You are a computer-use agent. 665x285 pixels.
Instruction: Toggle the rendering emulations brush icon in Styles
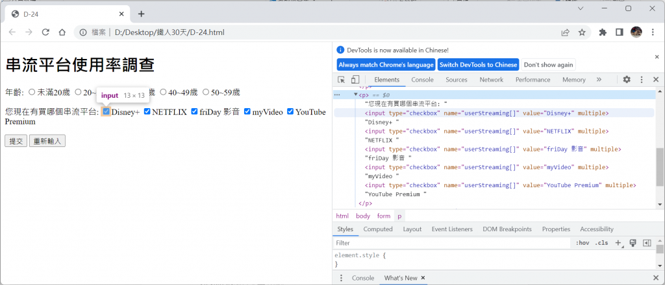click(x=633, y=243)
